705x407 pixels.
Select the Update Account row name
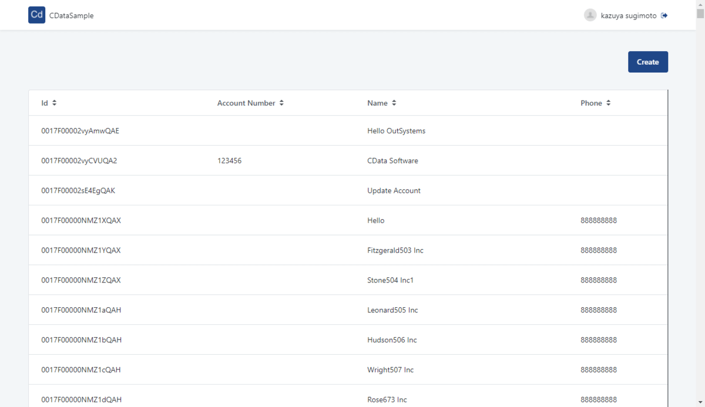tap(394, 191)
